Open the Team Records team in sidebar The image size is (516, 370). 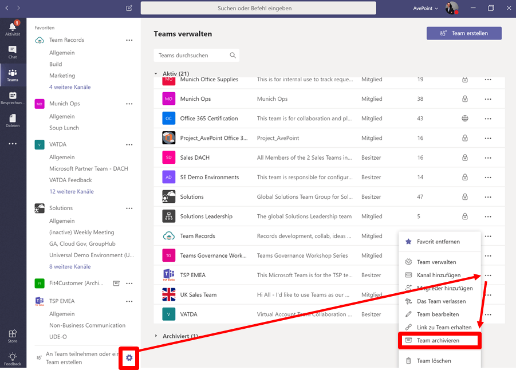(66, 40)
